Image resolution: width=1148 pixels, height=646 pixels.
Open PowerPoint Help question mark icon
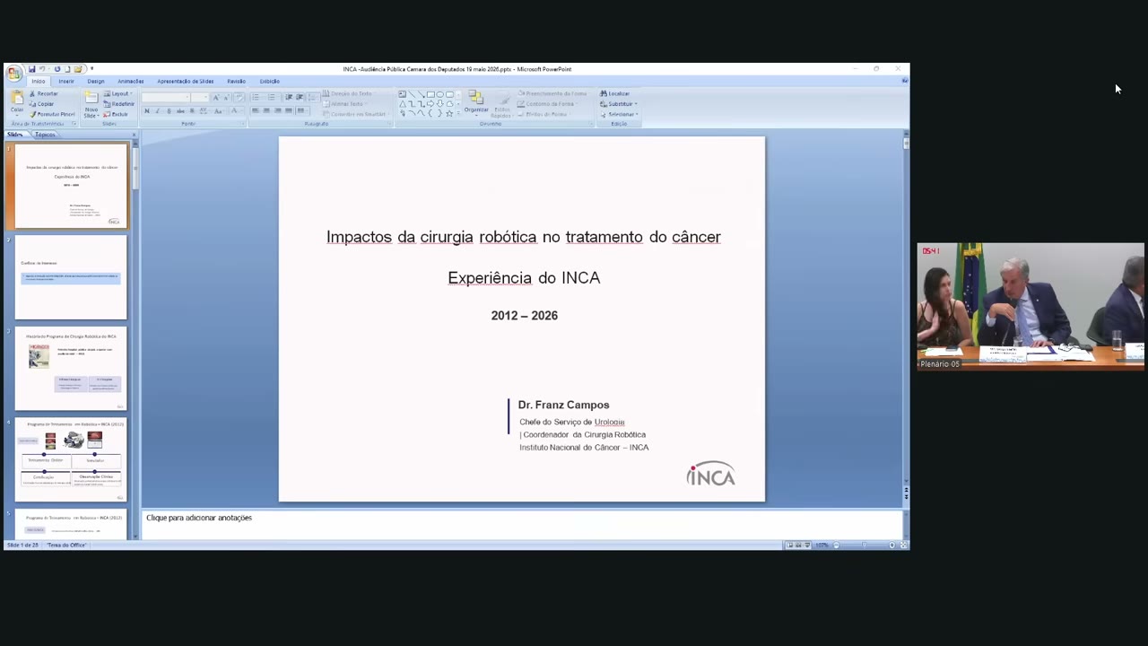point(904,81)
